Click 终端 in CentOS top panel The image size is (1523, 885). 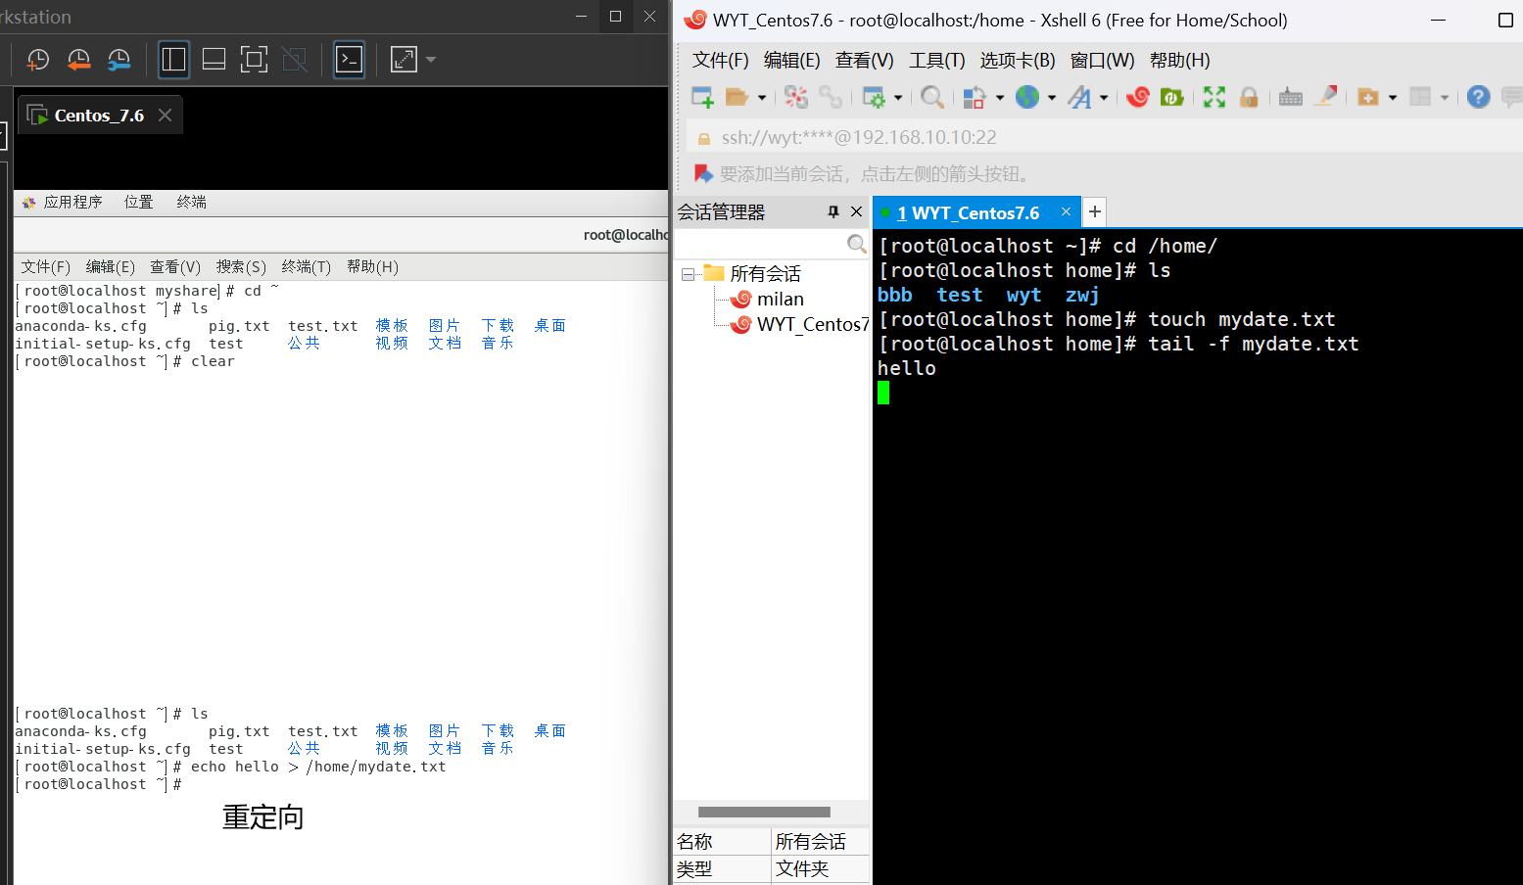click(191, 202)
